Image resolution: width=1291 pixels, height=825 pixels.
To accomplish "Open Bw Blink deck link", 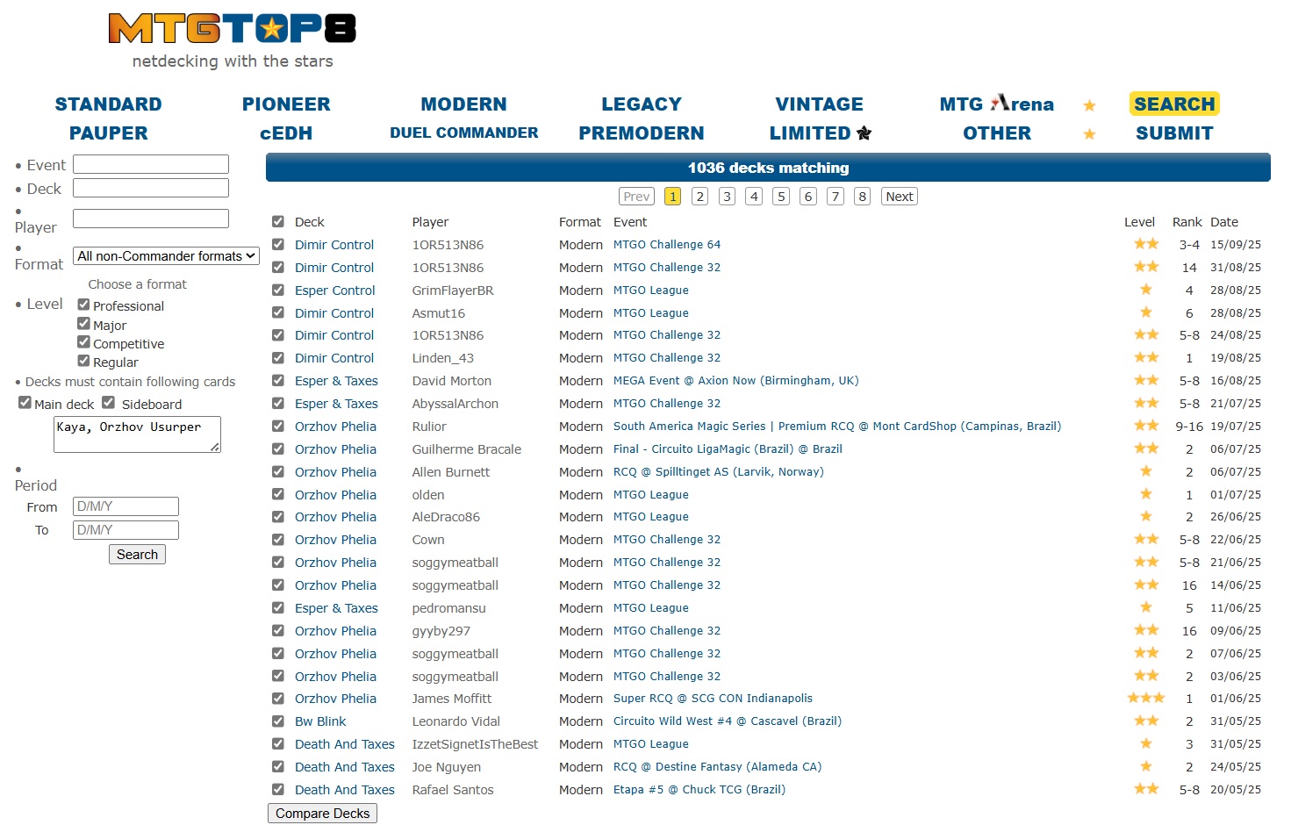I will (320, 721).
